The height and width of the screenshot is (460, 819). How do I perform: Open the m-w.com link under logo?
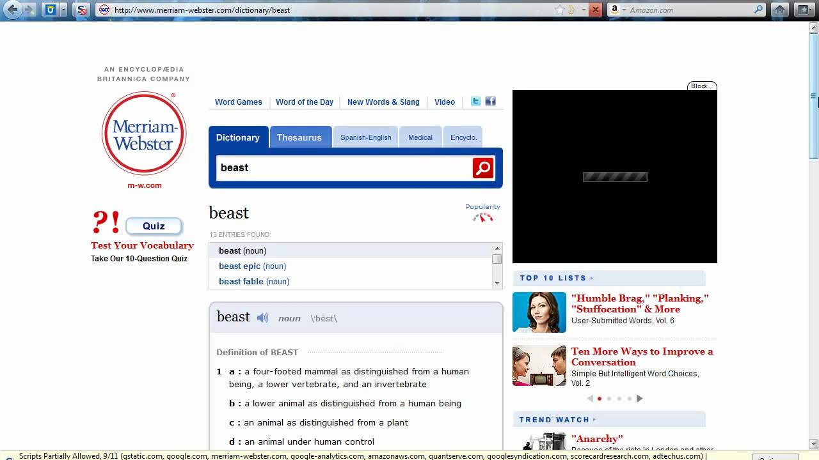coord(145,185)
